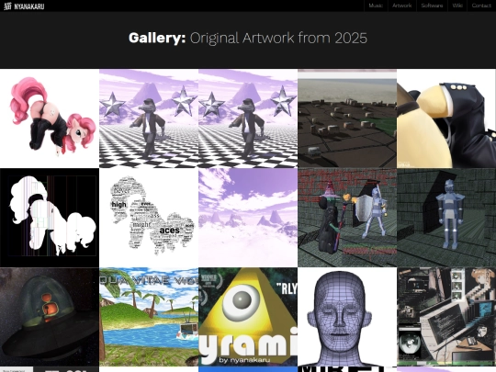This screenshot has height=372, width=496.
Task: View the UFO glass dome saucer thumbnail
Action: pos(50,317)
